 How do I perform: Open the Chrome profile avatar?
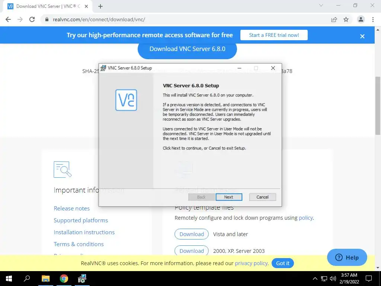coord(361,19)
